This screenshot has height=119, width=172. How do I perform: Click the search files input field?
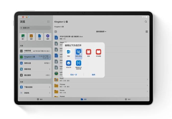click(35, 28)
